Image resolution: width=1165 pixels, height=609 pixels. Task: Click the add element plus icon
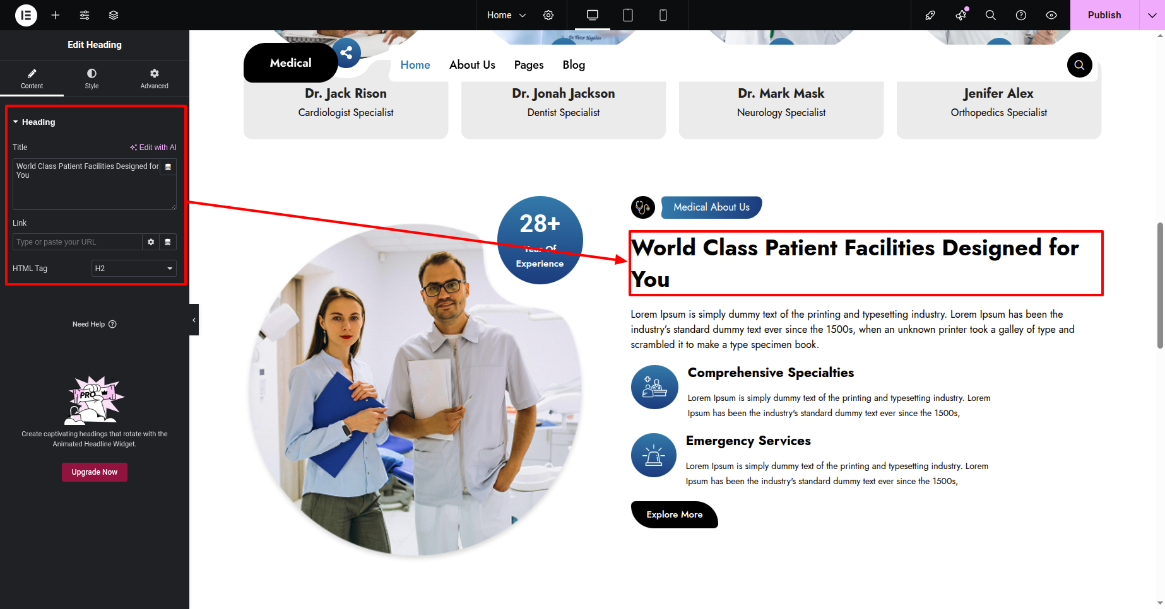click(x=56, y=15)
